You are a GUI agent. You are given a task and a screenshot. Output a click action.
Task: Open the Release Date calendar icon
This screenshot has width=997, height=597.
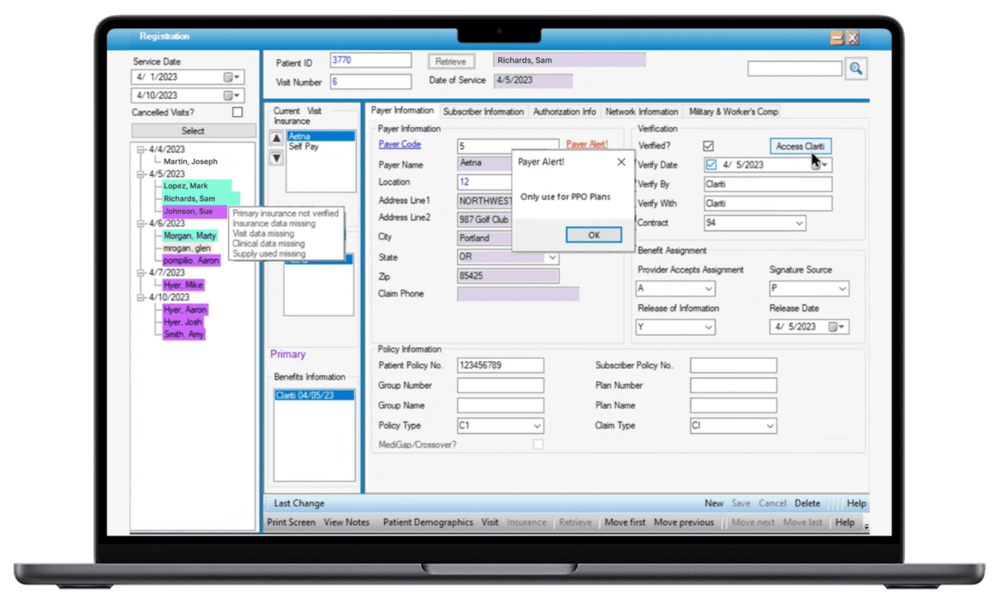coord(833,327)
